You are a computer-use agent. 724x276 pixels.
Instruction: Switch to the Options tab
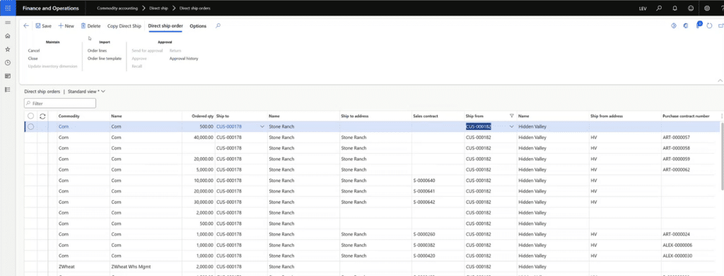click(x=198, y=26)
